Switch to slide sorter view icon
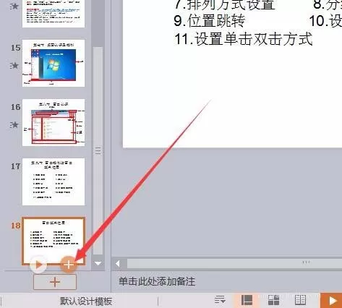342x308 pixels. [273, 300]
